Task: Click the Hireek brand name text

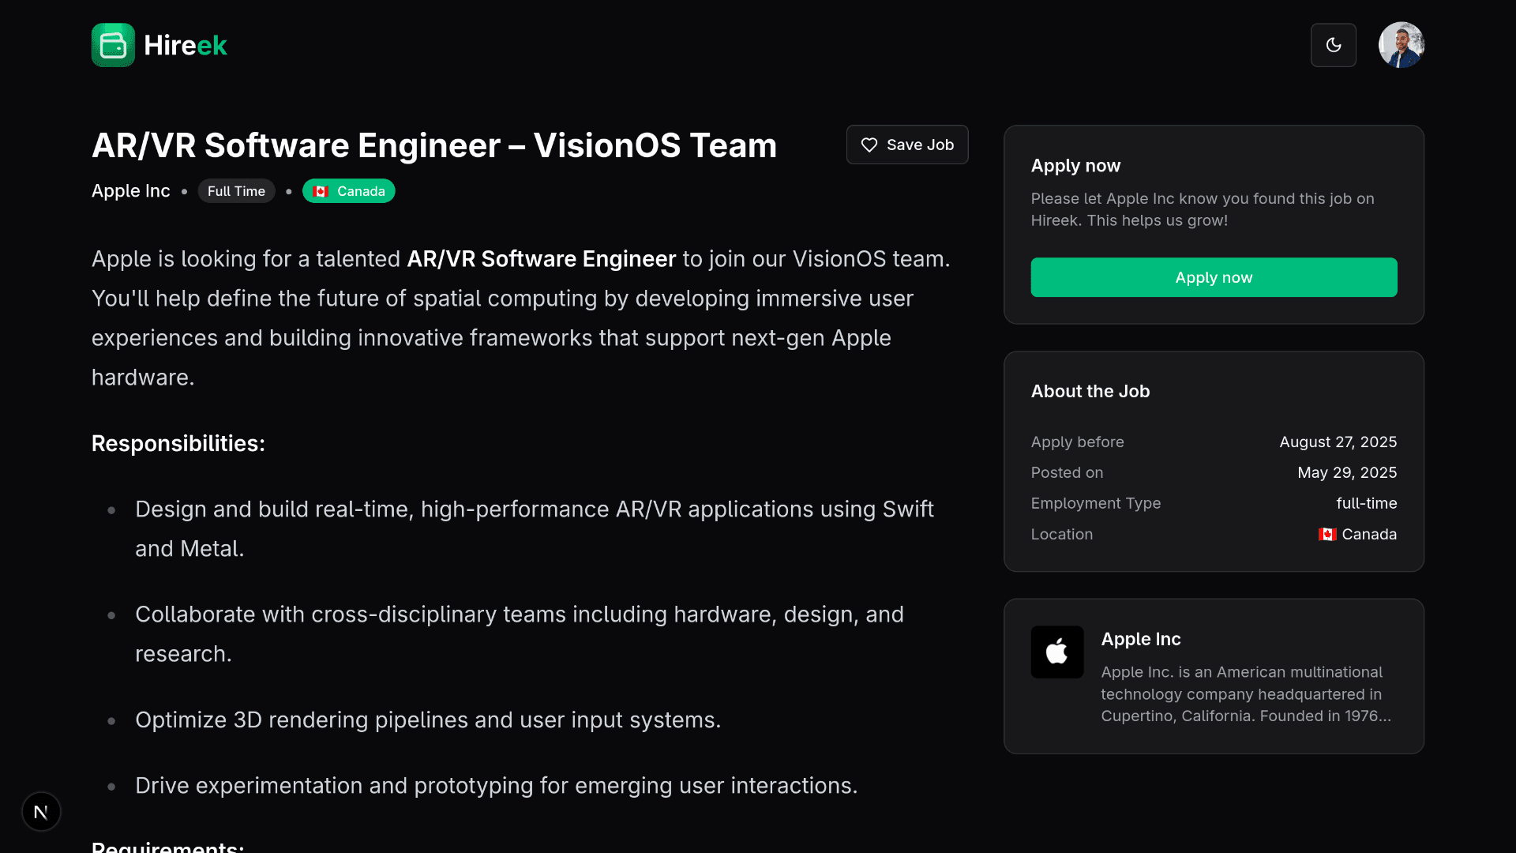Action: click(186, 45)
